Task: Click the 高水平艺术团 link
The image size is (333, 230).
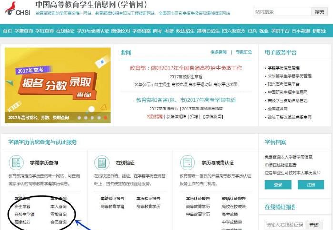Action: 225,85
